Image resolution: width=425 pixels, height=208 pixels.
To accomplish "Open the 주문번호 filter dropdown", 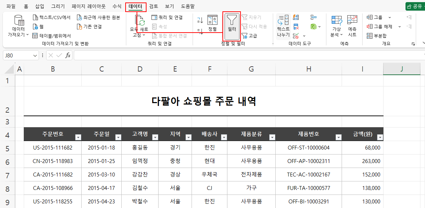I will click(x=78, y=137).
